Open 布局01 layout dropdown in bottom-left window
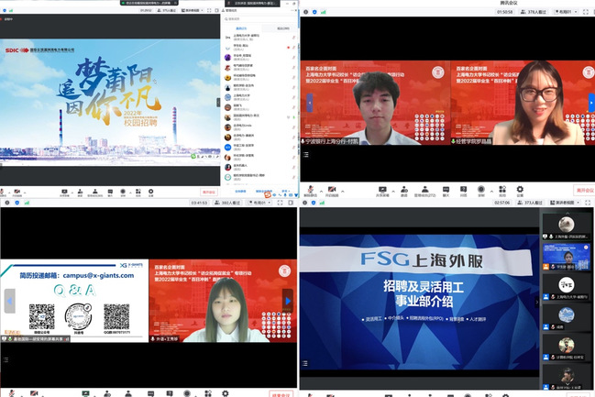This screenshot has height=397, width=595. click(x=259, y=203)
